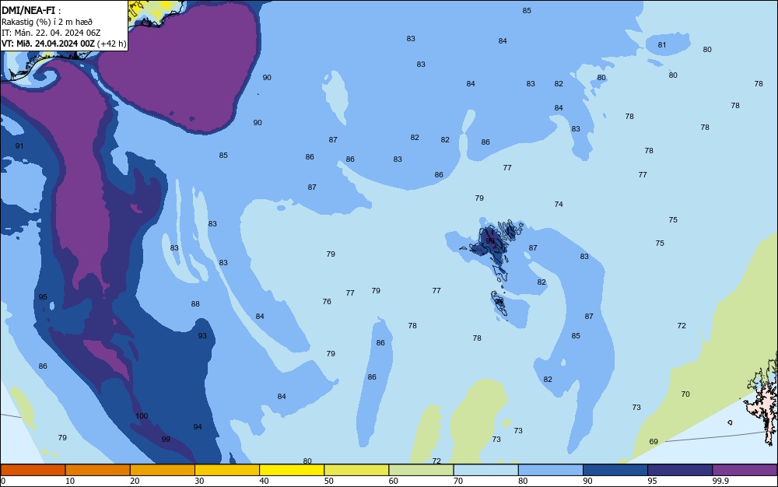Click the 70–80 pale blue legend swatch
The width and height of the screenshot is (778, 487).
pyautogui.click(x=485, y=470)
